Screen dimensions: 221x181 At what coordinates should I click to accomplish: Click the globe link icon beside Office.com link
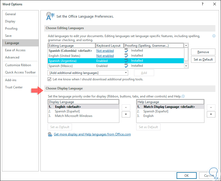click(50, 134)
